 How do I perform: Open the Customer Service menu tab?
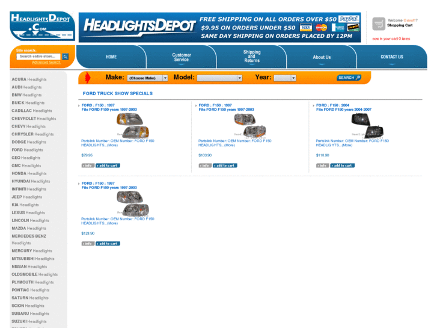point(182,57)
